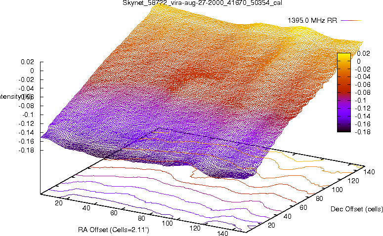Image resolution: width=383 pixels, height=236 pixels.
Task: Click the '120' tick on the Dec Offset axis
Action: click(x=353, y=181)
